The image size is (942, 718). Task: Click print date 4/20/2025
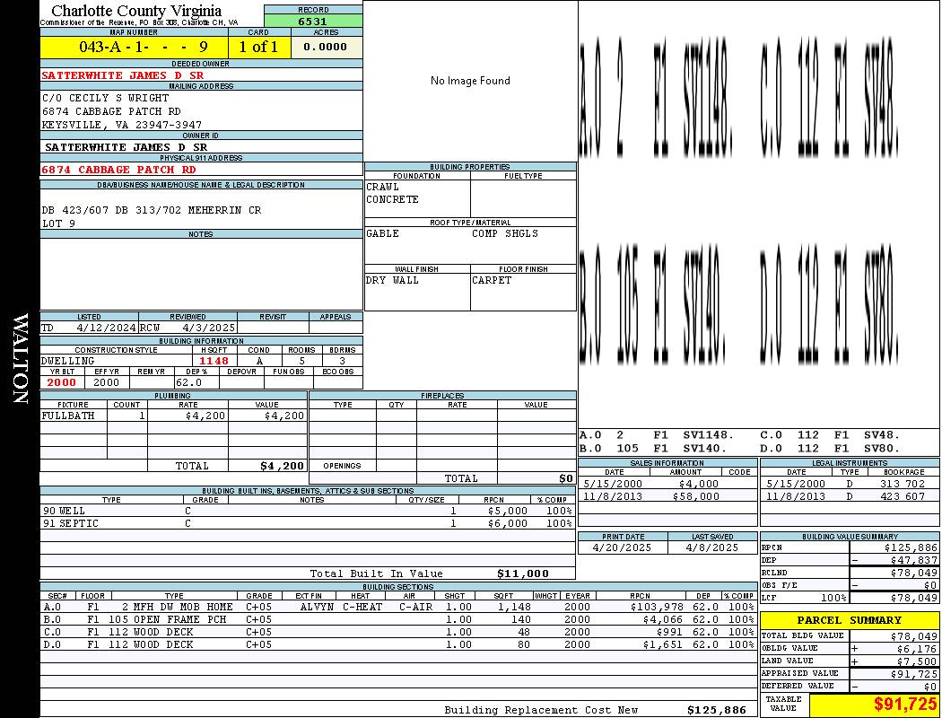622,548
